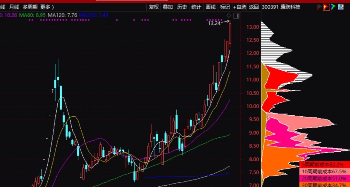Open the 统计 statistics option
Viewport: 350px width, 187px height.
[x=196, y=7]
